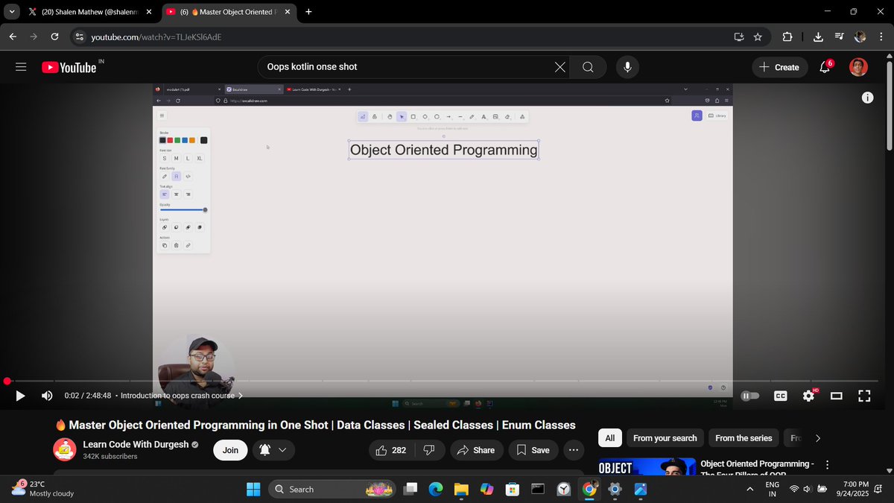
Task: Expand more filter chips with the right arrow
Action: click(817, 438)
